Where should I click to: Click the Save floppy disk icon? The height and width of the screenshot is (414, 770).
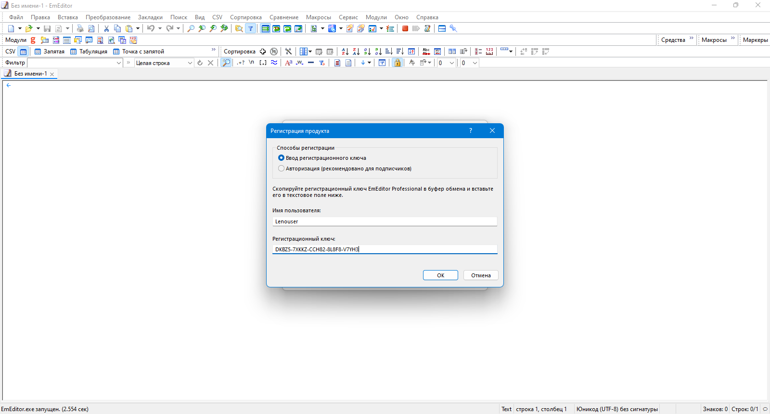pos(47,28)
